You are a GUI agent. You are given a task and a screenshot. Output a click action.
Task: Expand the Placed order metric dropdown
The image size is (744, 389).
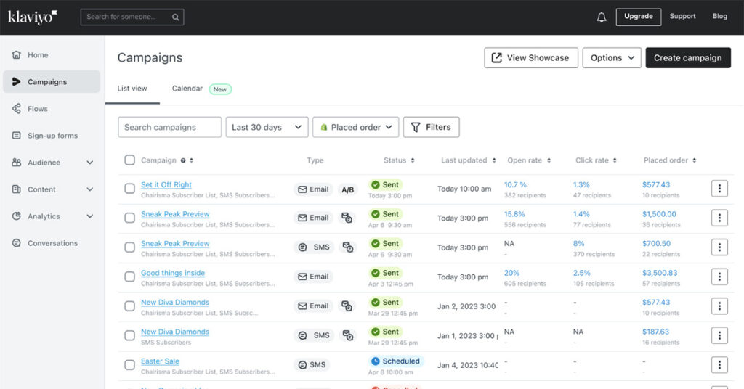tap(355, 127)
